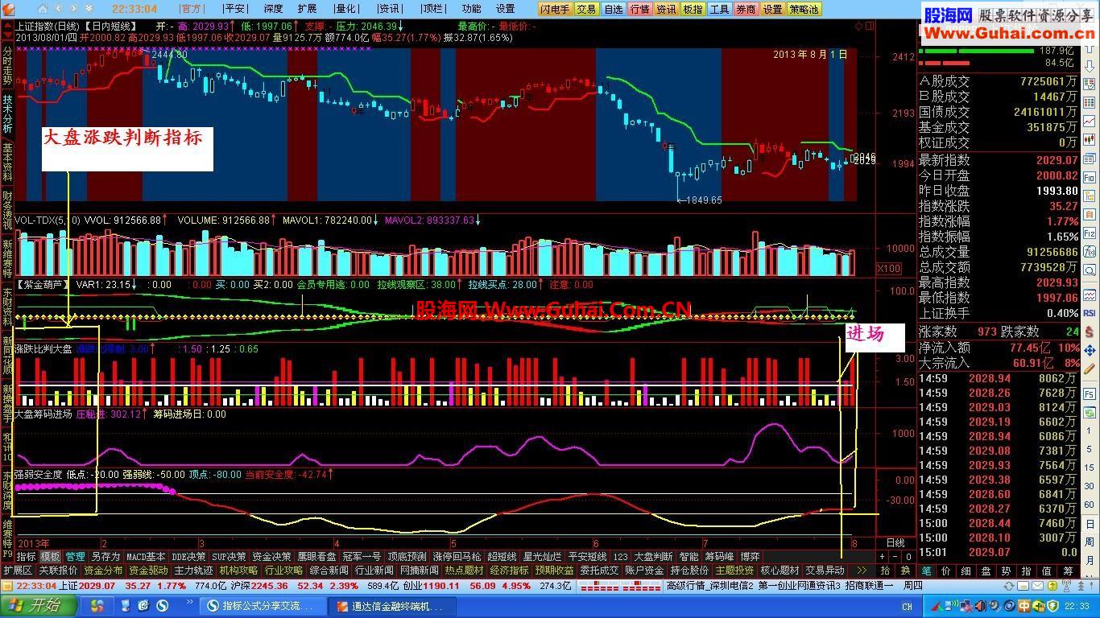Screen dimensions: 1100x618
Task: Select the 筹码峰 indicator tab
Action: (x=720, y=556)
